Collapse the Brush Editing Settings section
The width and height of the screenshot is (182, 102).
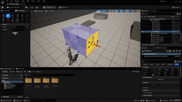click(x=2, y=25)
